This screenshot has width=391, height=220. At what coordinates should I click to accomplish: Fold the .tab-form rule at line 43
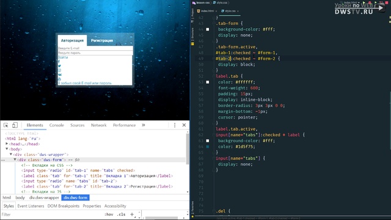tap(214, 23)
